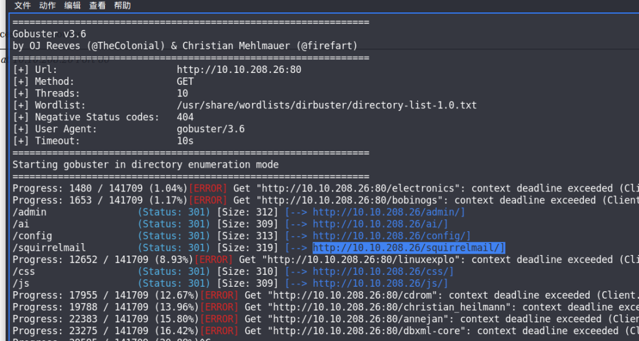Open the 文件 menu
This screenshot has width=639, height=341.
[x=22, y=5]
